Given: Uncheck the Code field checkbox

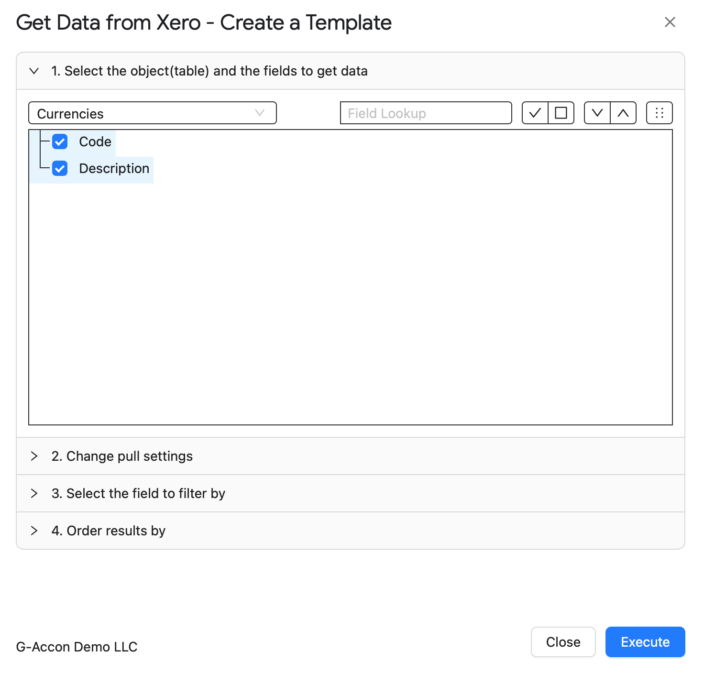Looking at the screenshot, I should [x=60, y=141].
